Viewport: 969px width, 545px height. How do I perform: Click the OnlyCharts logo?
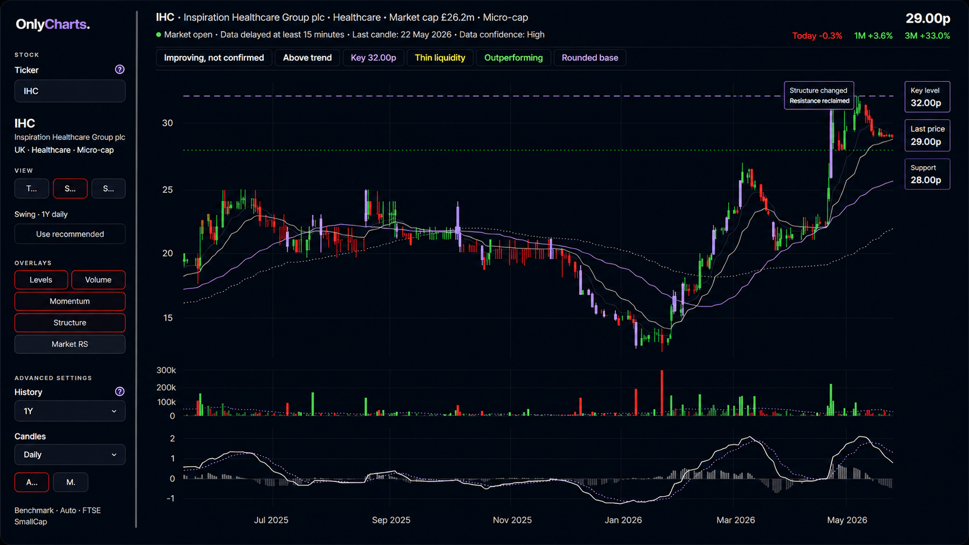53,24
